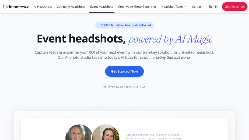Image resolution: width=249 pixels, height=140 pixels.
Task: Click the chevron beside Headshot Types
Action: pos(185,7)
